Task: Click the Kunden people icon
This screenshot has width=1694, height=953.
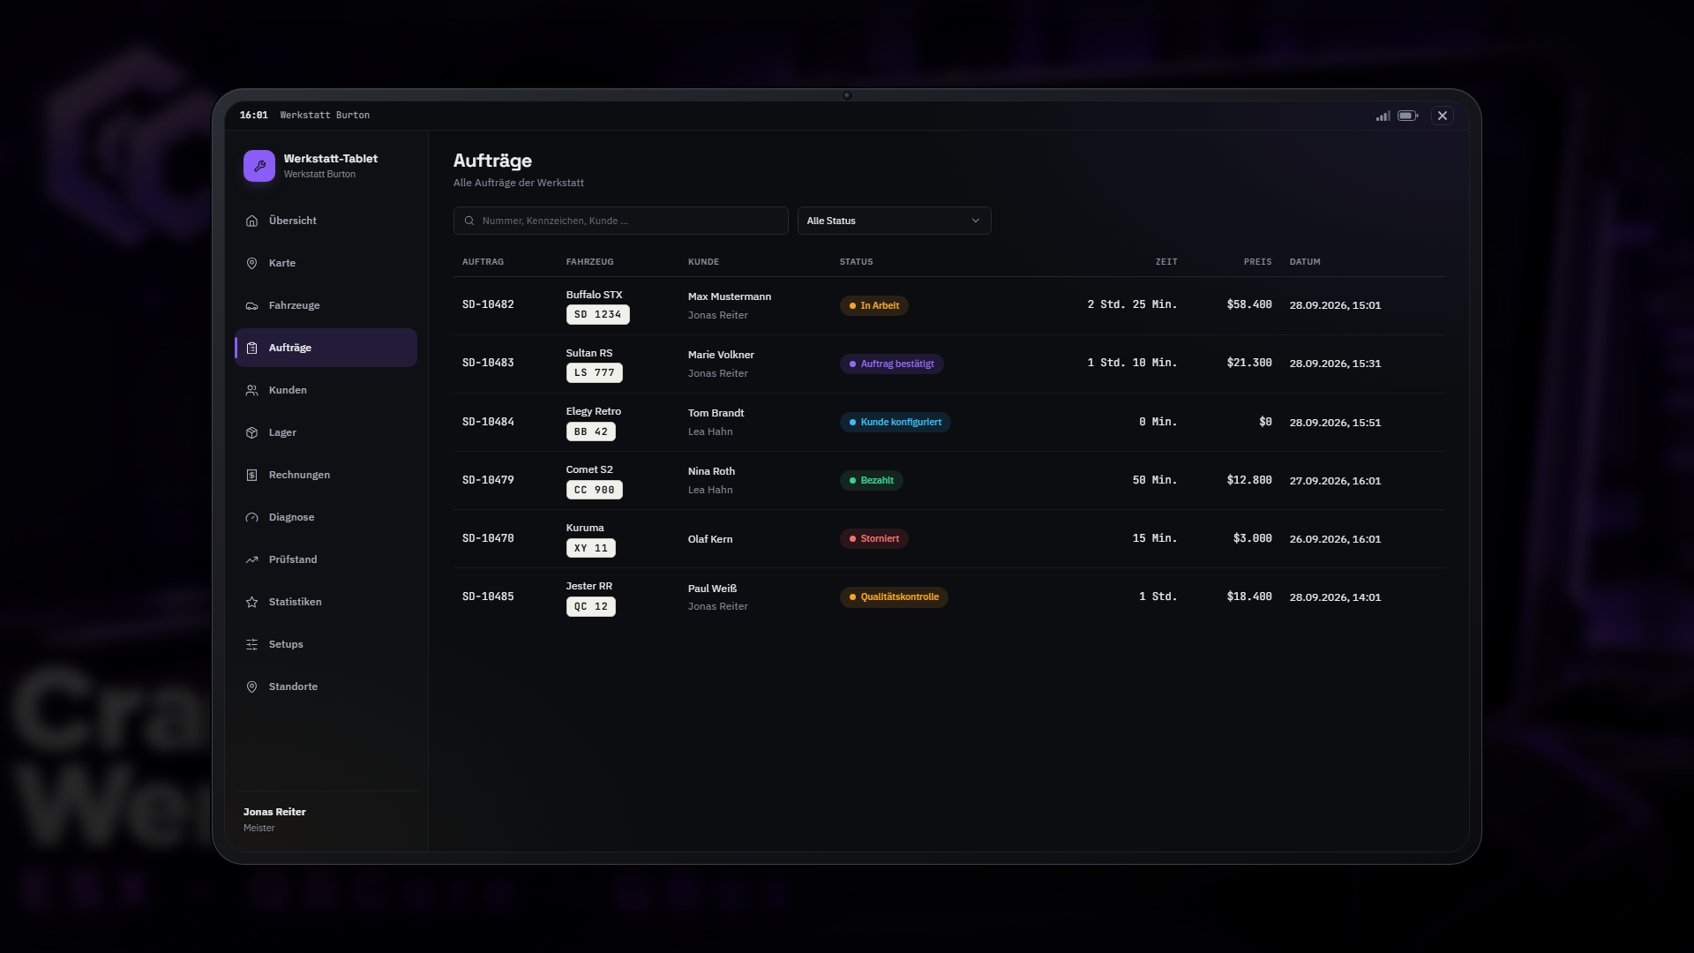Action: [x=251, y=390]
